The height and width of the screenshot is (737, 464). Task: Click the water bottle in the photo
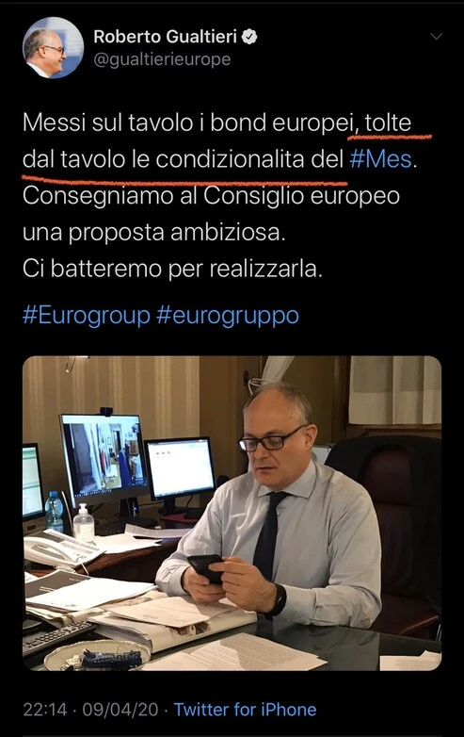pyautogui.click(x=54, y=512)
